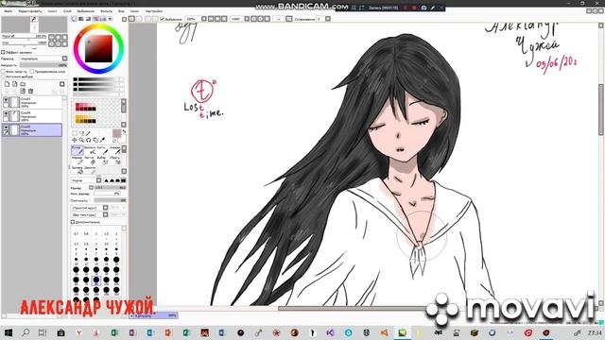Toggle the Дополнительно checkbox in brush settings
The image size is (605, 340).
pos(73,222)
